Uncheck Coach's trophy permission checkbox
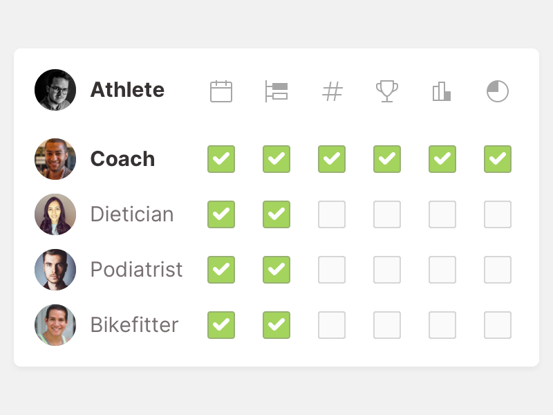This screenshot has height=415, width=553. pos(387,159)
